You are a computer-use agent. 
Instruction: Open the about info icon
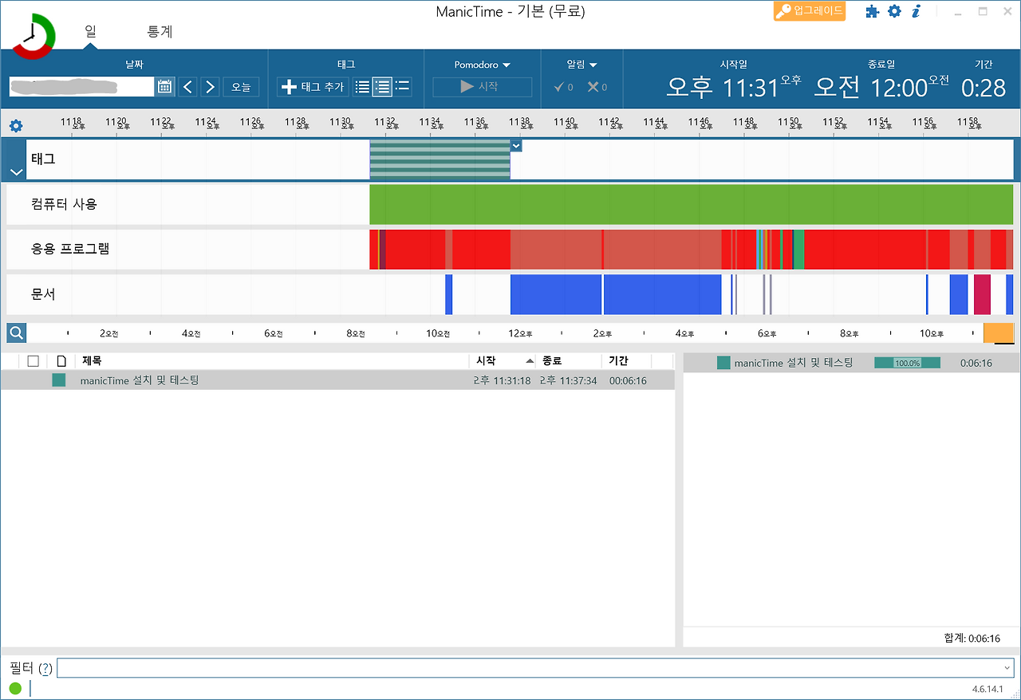(917, 11)
